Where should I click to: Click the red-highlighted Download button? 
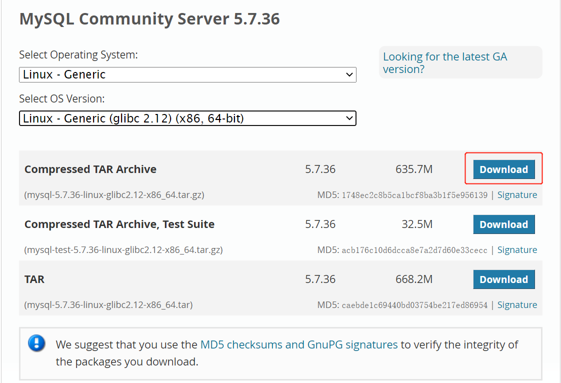pyautogui.click(x=503, y=169)
